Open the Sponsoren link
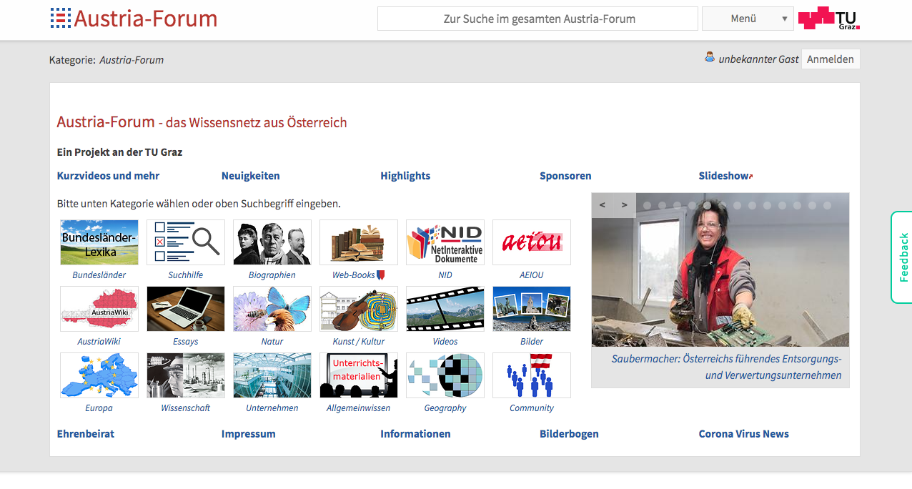The width and height of the screenshot is (912, 489). coord(565,176)
